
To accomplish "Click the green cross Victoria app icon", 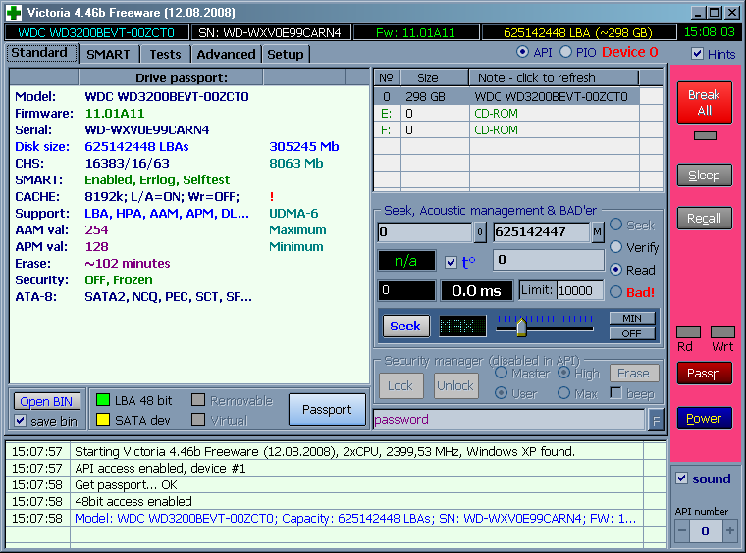I will [x=14, y=13].
